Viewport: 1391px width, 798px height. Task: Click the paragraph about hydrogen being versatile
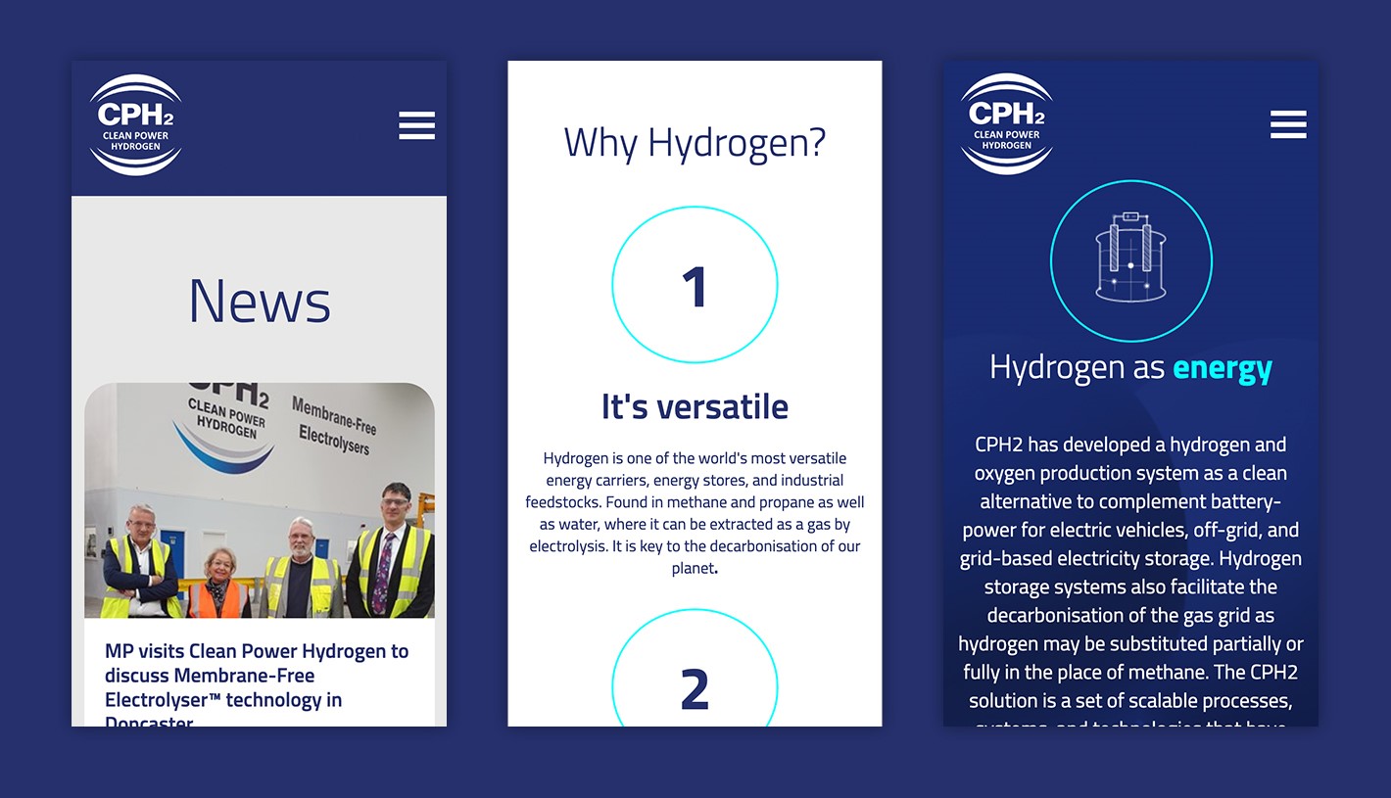tap(695, 513)
